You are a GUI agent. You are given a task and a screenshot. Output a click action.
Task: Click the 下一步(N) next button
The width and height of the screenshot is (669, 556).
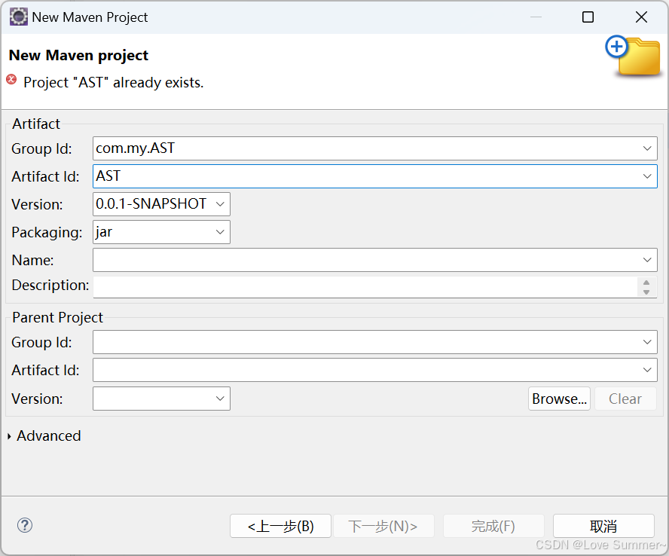pos(383,526)
